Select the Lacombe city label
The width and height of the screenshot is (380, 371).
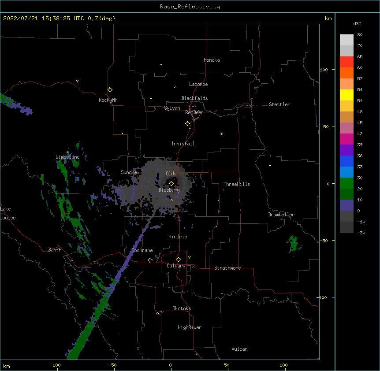(x=198, y=84)
